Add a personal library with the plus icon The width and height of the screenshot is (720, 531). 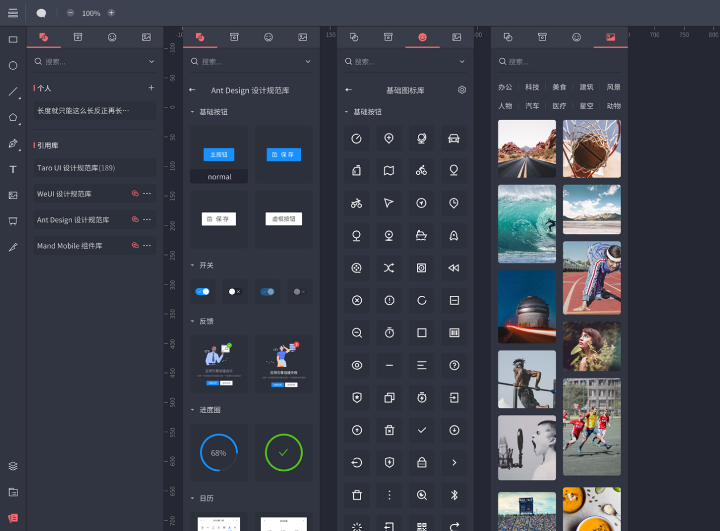coord(151,87)
